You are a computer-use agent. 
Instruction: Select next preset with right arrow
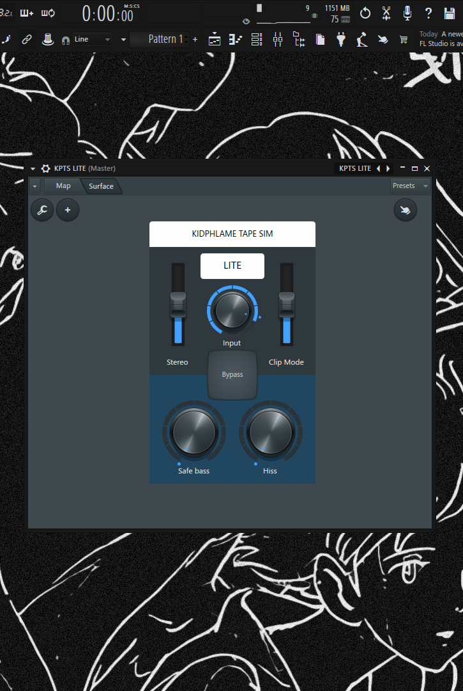(388, 168)
